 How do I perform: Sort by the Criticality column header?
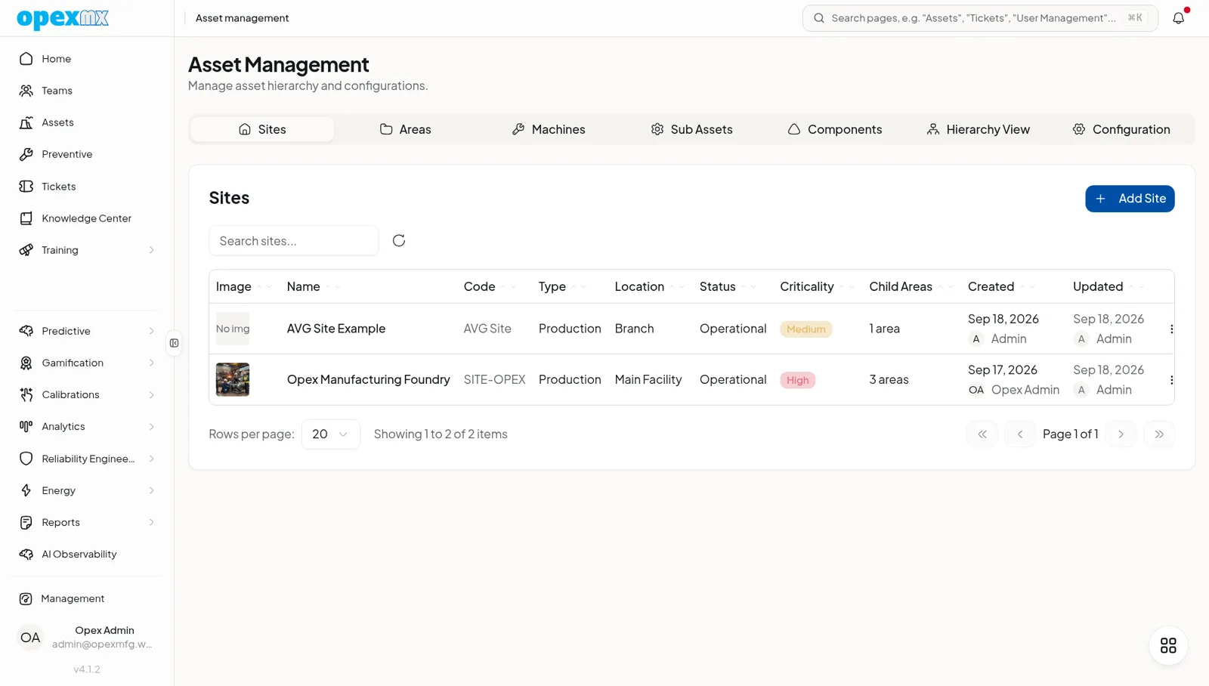[816, 286]
